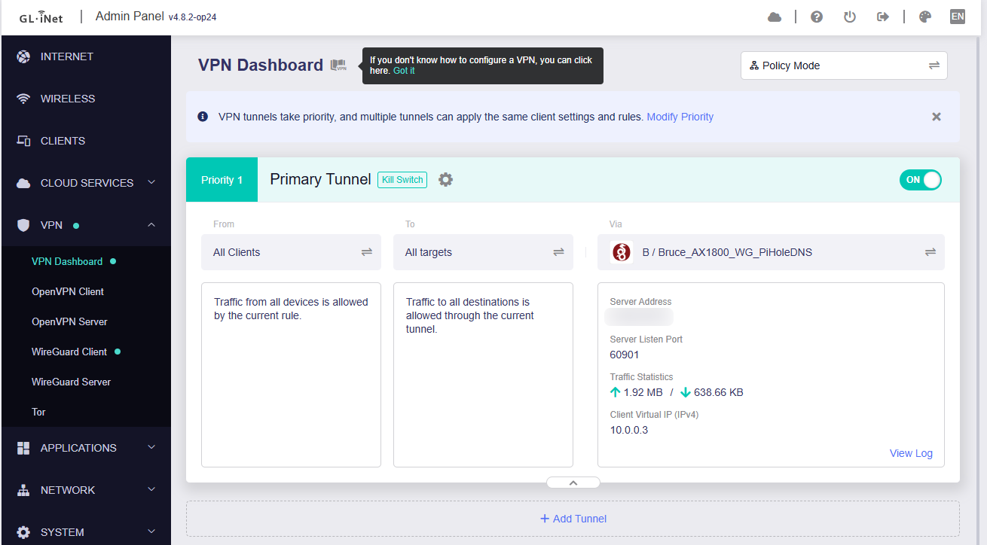987x545 pixels.
Task: Collapse the Primary Tunnel details panel
Action: pos(573,483)
